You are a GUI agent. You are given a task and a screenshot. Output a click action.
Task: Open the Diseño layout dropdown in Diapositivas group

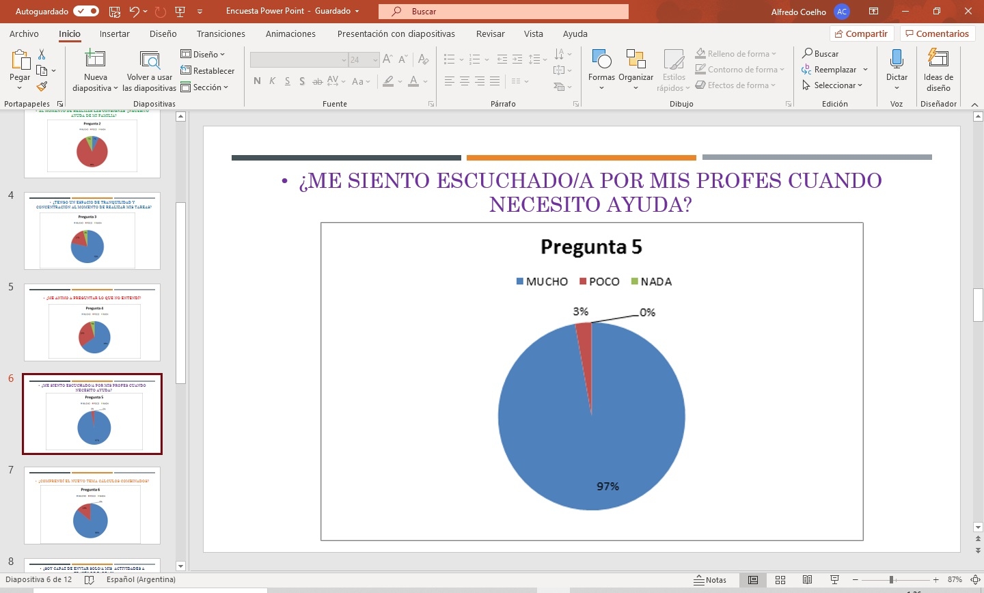pos(203,54)
